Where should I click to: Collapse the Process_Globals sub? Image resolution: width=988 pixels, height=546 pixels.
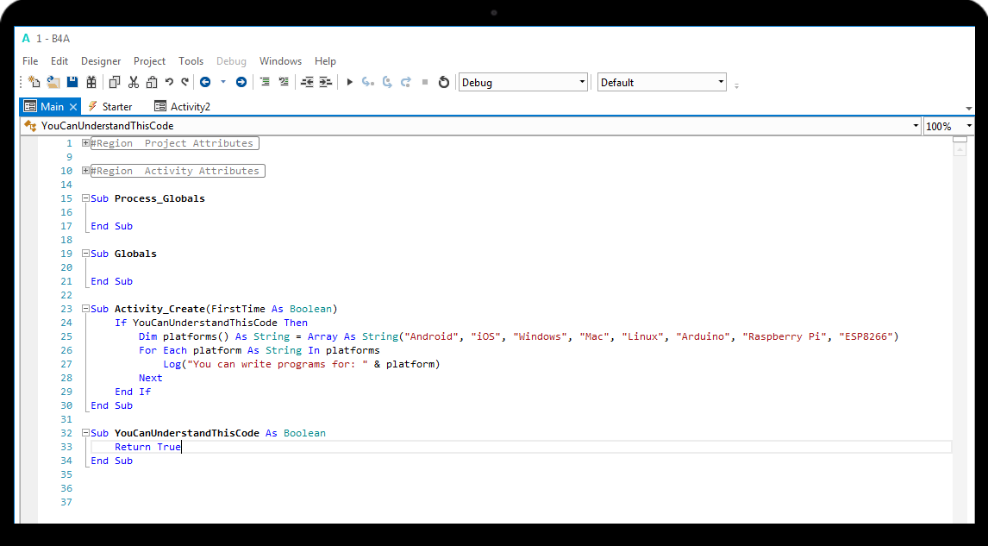85,198
